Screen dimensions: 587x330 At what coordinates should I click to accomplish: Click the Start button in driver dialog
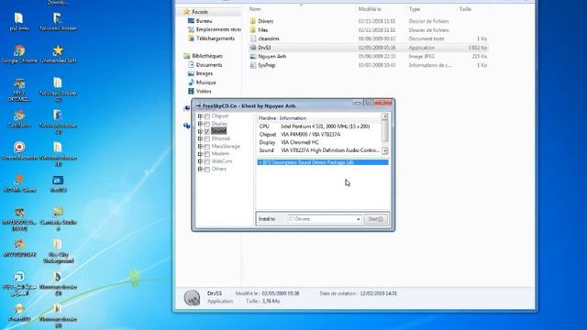point(375,219)
